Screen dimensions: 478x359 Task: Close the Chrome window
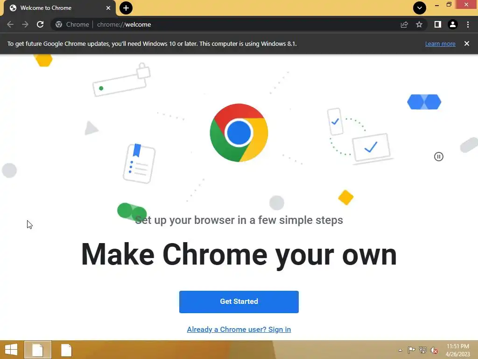(x=466, y=5)
